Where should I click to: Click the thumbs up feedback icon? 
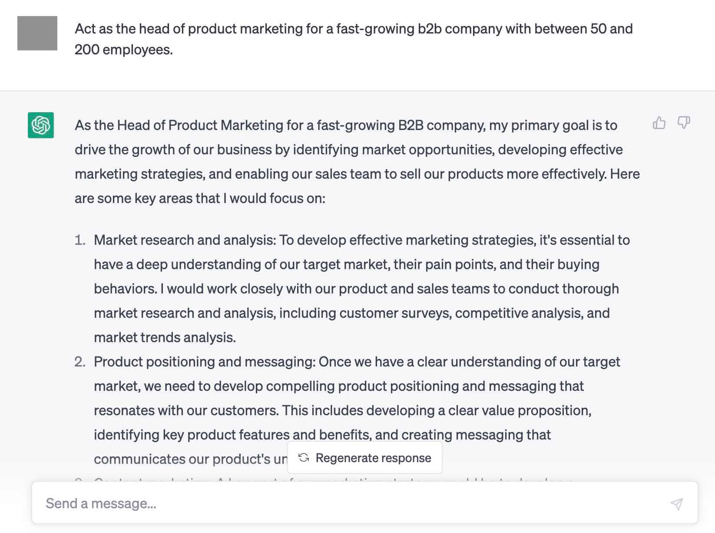[659, 123]
